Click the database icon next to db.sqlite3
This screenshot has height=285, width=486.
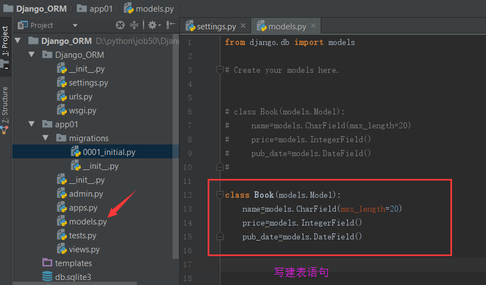(47, 276)
